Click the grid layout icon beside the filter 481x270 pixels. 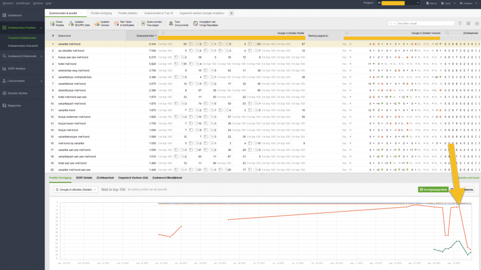(468, 23)
